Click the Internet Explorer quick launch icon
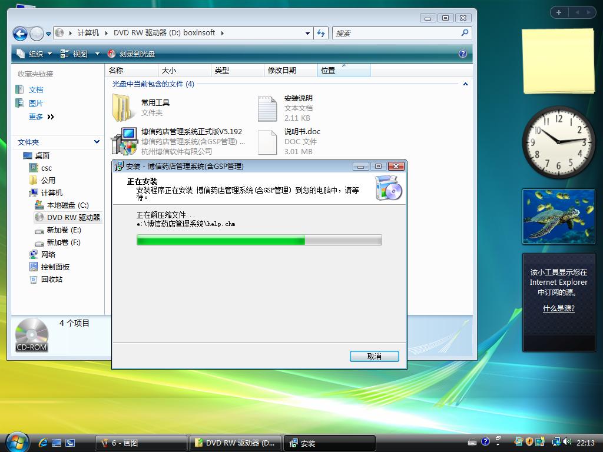603x452 pixels. click(x=43, y=443)
